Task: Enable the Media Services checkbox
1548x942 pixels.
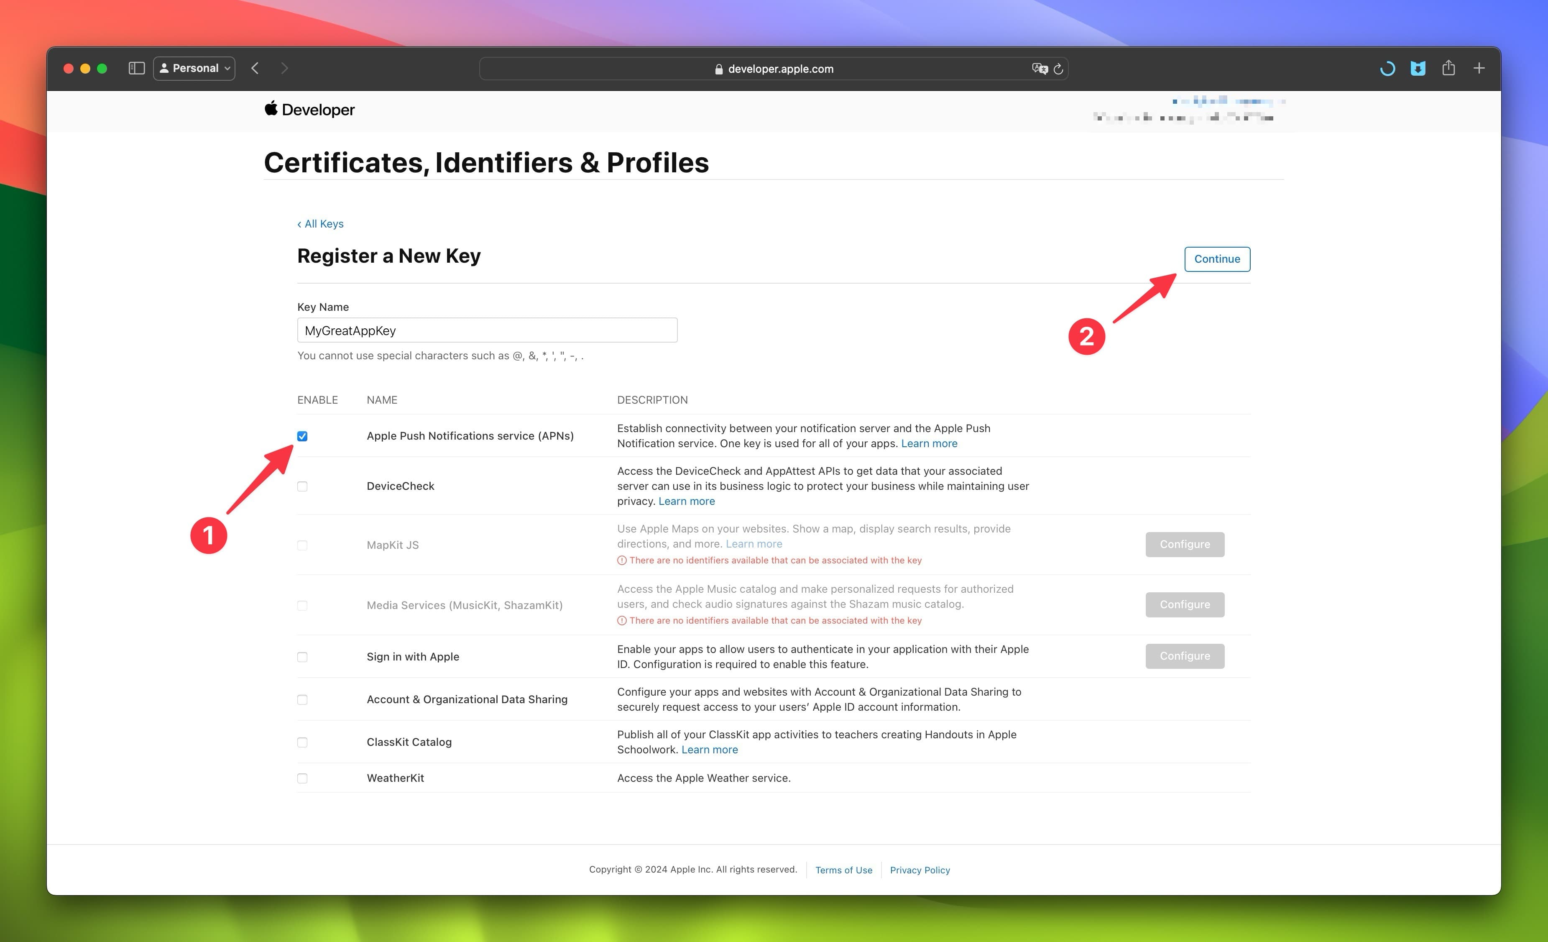Action: click(x=302, y=606)
